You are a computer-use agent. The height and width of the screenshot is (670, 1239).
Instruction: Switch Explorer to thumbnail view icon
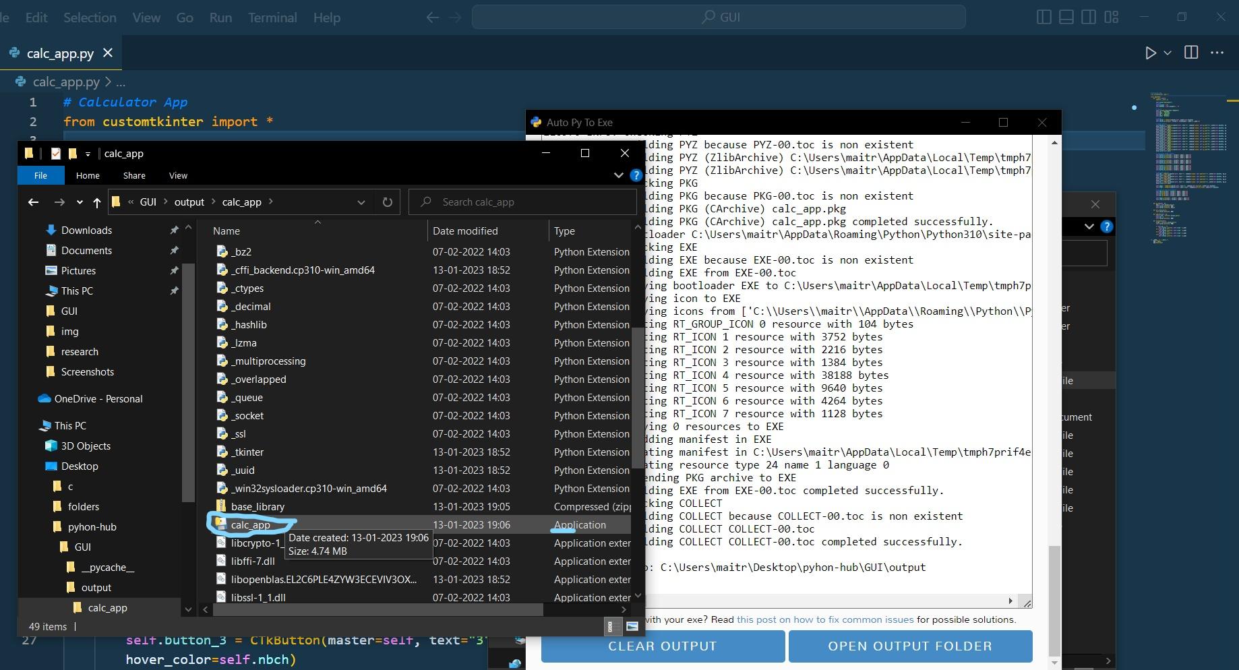tap(632, 626)
